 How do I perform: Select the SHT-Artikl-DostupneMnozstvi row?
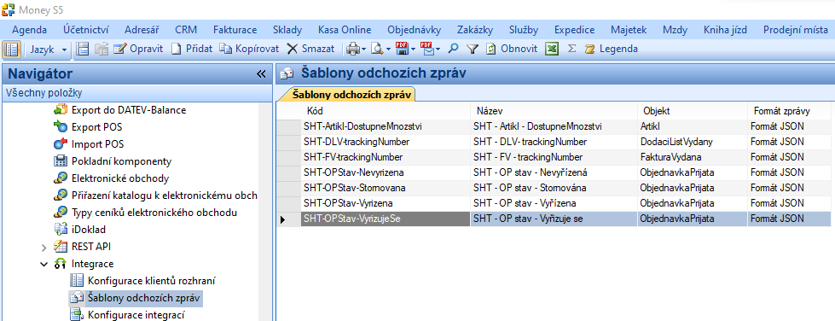tap(554, 127)
